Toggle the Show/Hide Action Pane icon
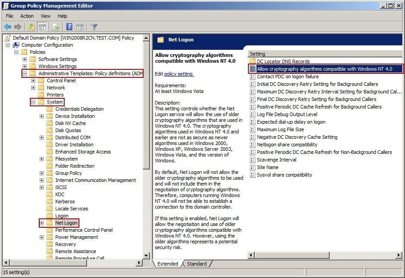The image size is (405, 278). point(80,27)
